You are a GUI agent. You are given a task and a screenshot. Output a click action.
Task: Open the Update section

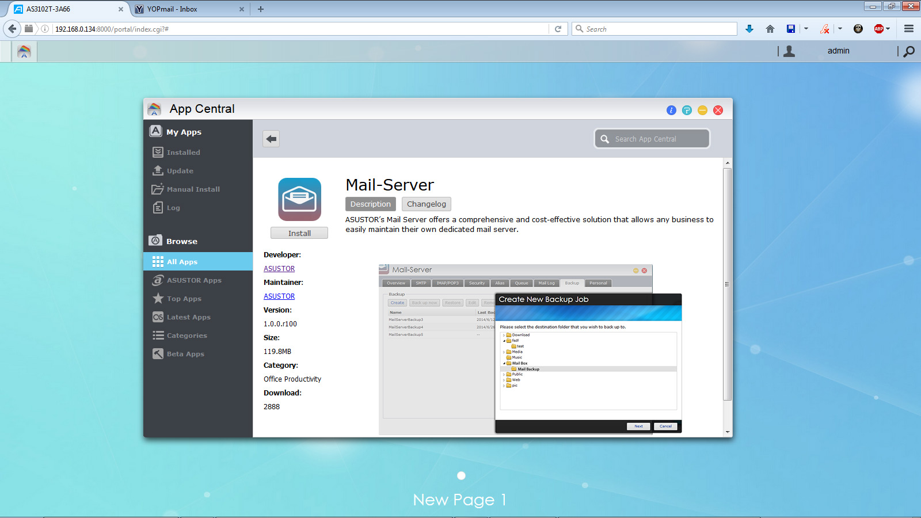pyautogui.click(x=180, y=171)
